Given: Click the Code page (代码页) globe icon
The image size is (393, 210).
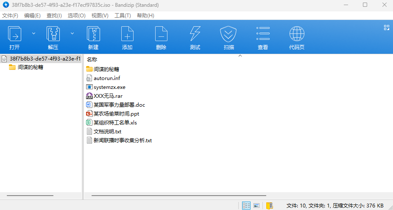Looking at the screenshot, I should 297,34.
